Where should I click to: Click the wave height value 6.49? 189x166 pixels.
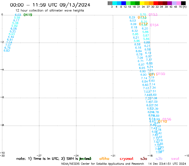[x=11, y=37]
